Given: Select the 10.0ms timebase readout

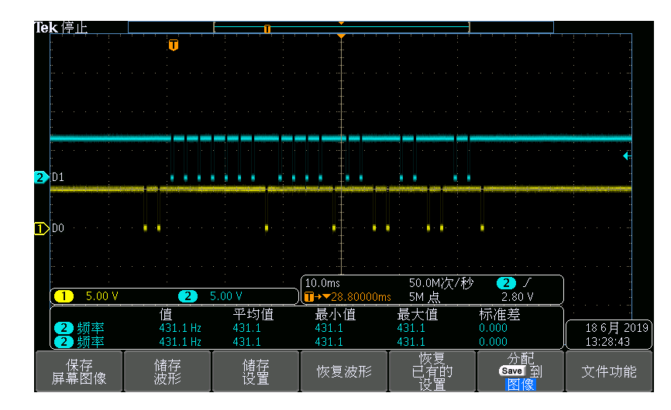Looking at the screenshot, I should [x=322, y=283].
